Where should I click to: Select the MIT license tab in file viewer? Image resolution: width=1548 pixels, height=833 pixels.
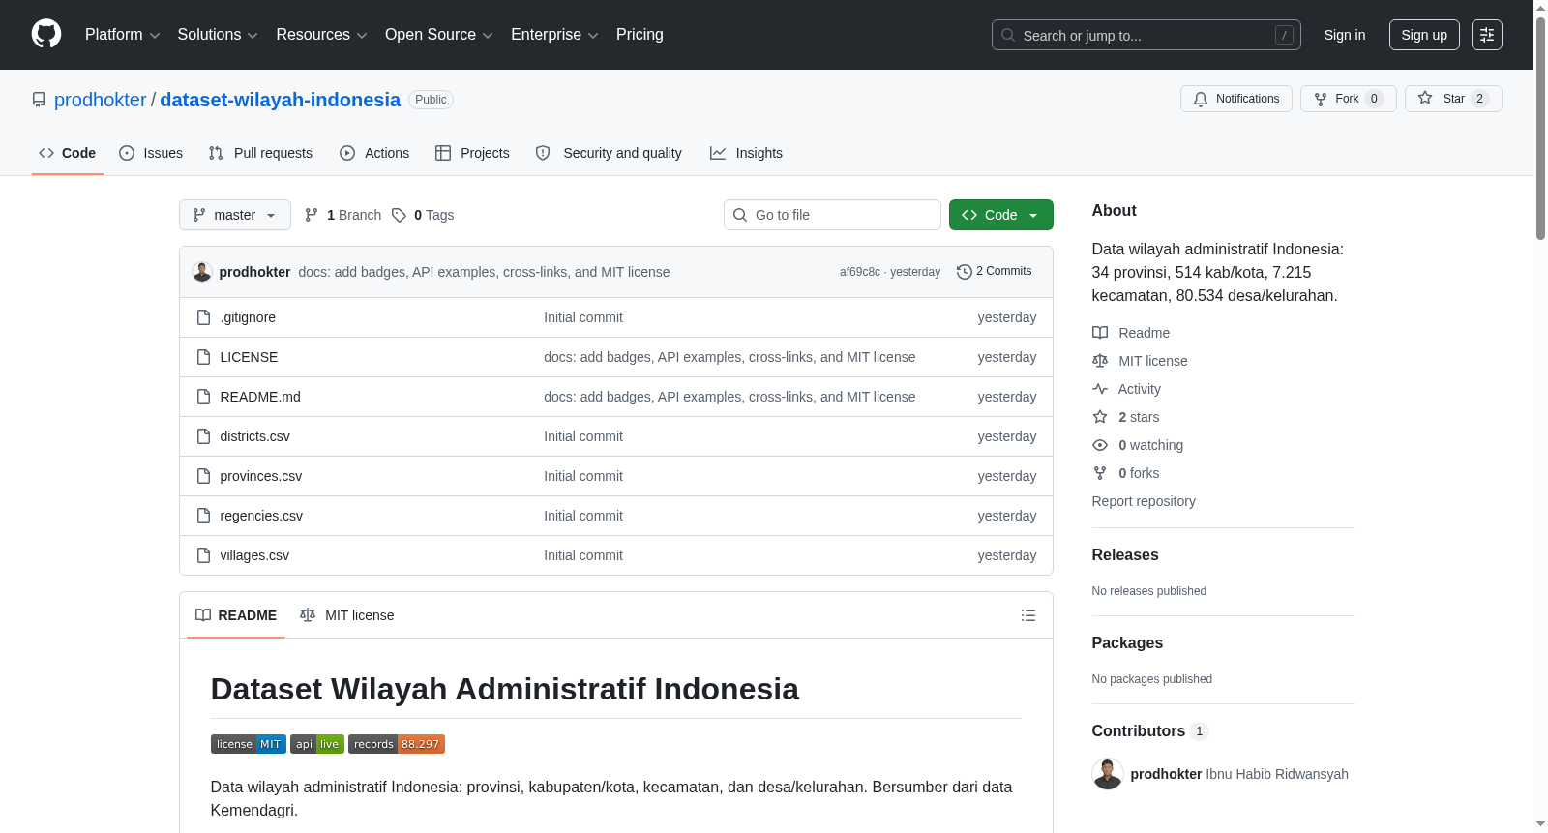click(x=347, y=615)
